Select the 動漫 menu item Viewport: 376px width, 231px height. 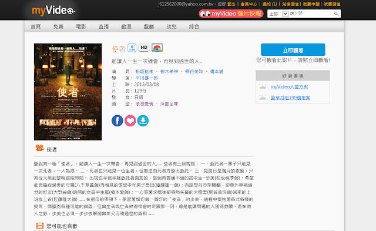[x=126, y=26]
